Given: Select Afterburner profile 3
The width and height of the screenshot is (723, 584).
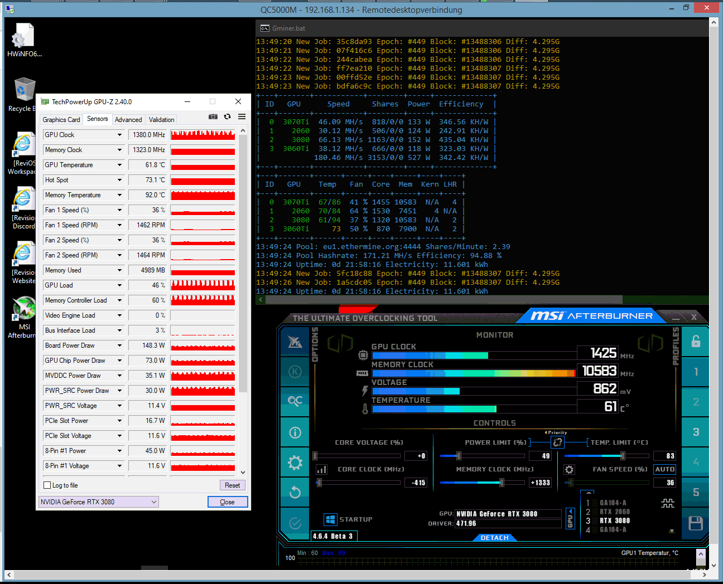Looking at the screenshot, I should [696, 432].
